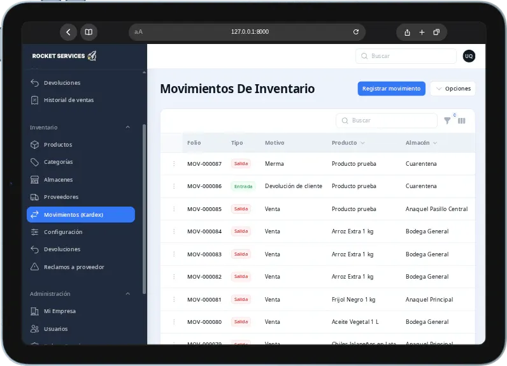Screen dimensions: 507x366
Task: Open the browser bookmarks book icon
Action: tap(89, 32)
